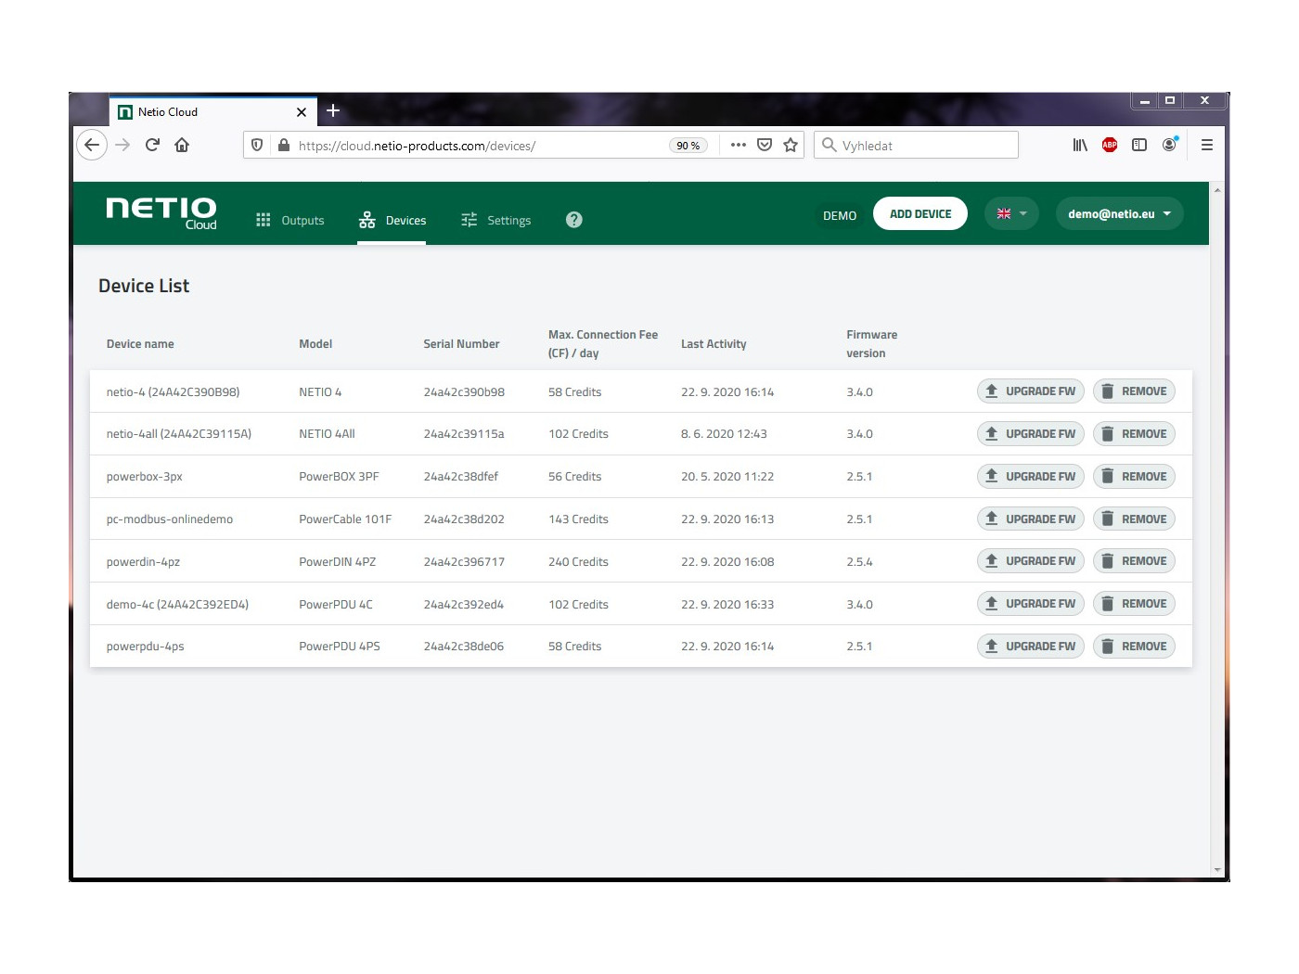The width and height of the screenshot is (1299, 974).
Task: Upgrade firmware for netio-4 (24A42C390B98)
Action: tap(1031, 391)
